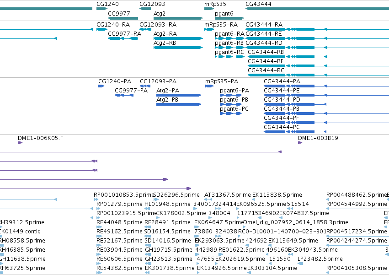The height and width of the screenshot is (275, 389).
Task: Select protein label pgant6-PA
Action: tap(234, 91)
